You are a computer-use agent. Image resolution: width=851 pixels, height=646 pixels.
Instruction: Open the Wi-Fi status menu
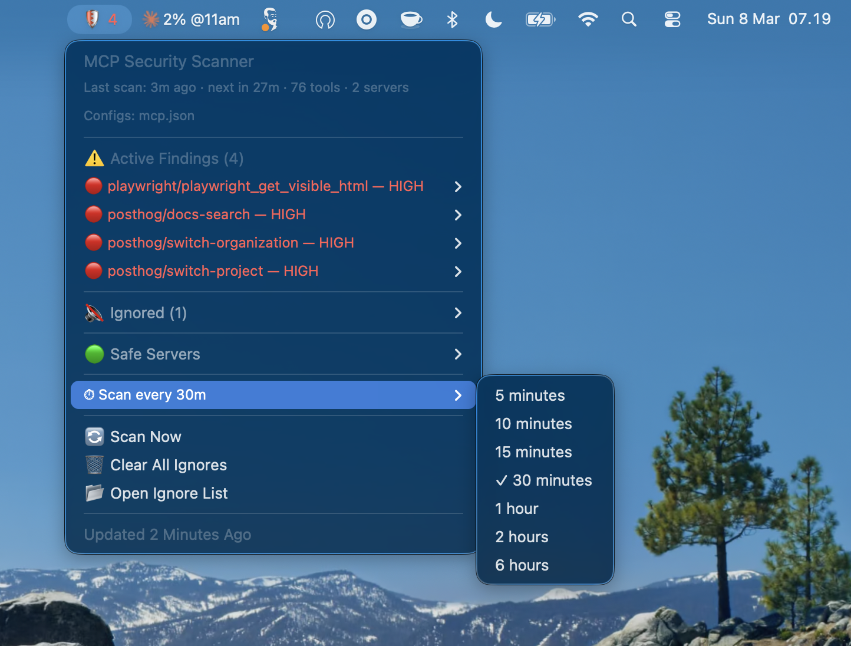coord(588,19)
